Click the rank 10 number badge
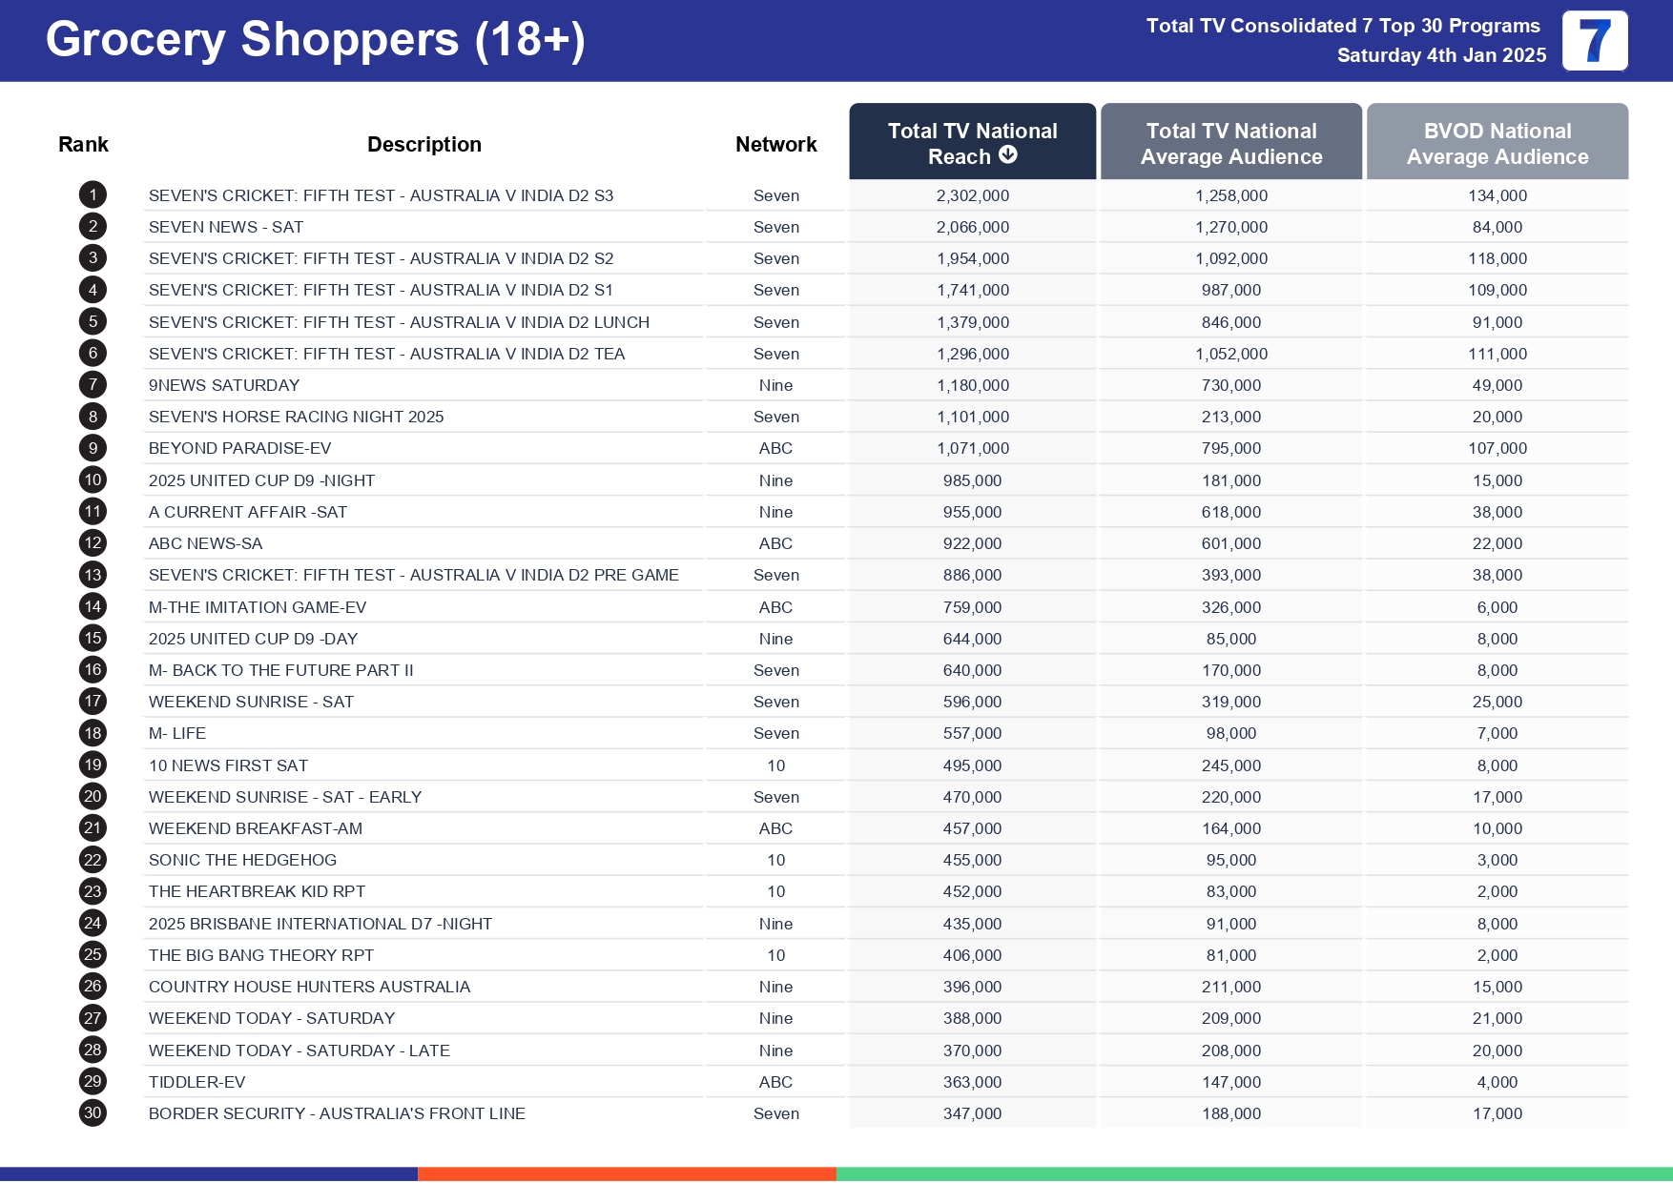Screen dimensions: 1673x1183 (x=93, y=480)
